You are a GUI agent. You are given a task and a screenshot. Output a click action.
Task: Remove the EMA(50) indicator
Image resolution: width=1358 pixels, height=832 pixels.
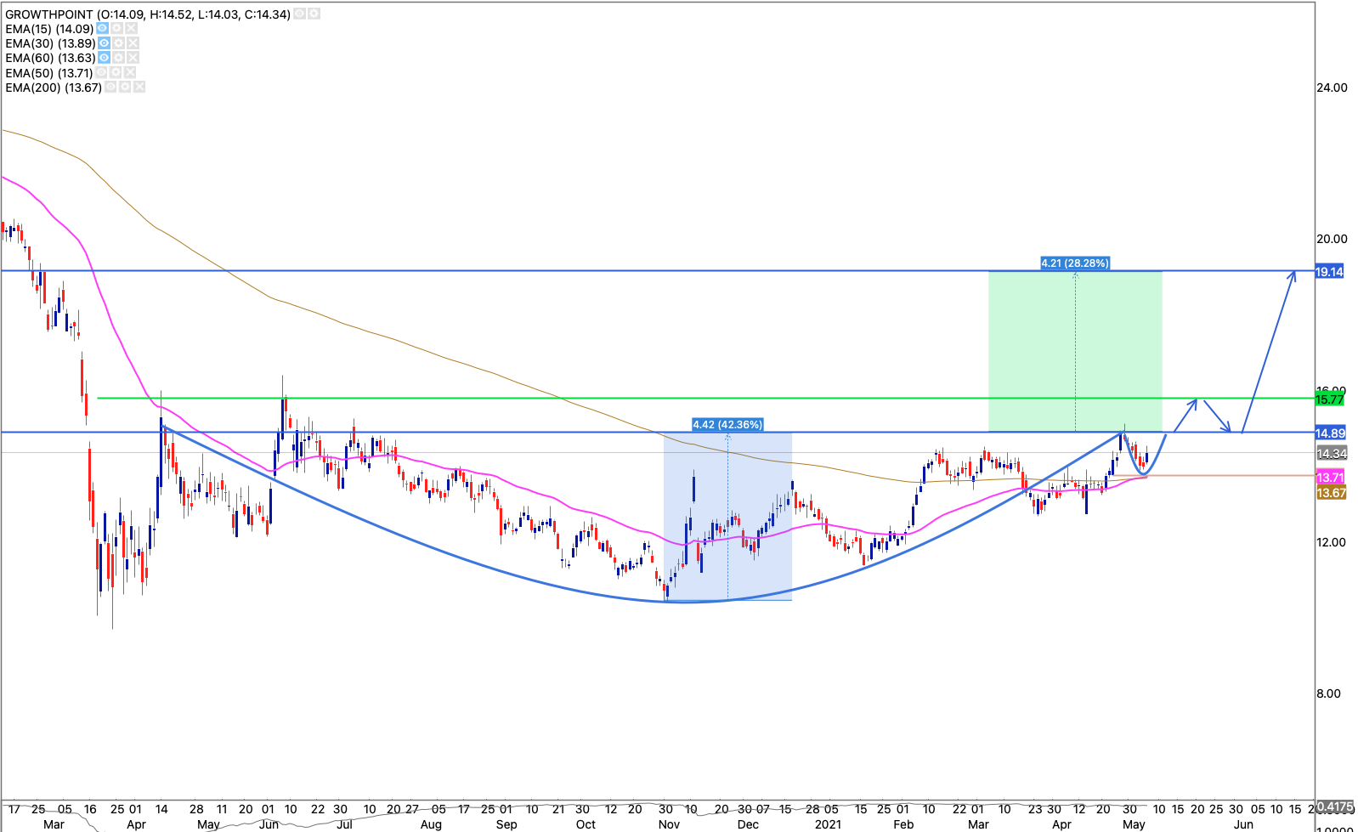tap(131, 73)
